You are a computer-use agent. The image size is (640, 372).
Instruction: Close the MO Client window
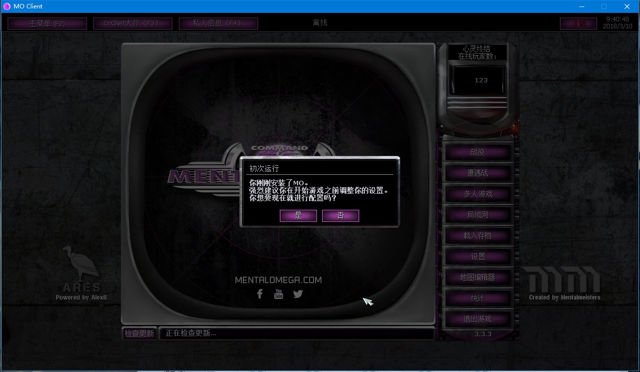[628, 6]
